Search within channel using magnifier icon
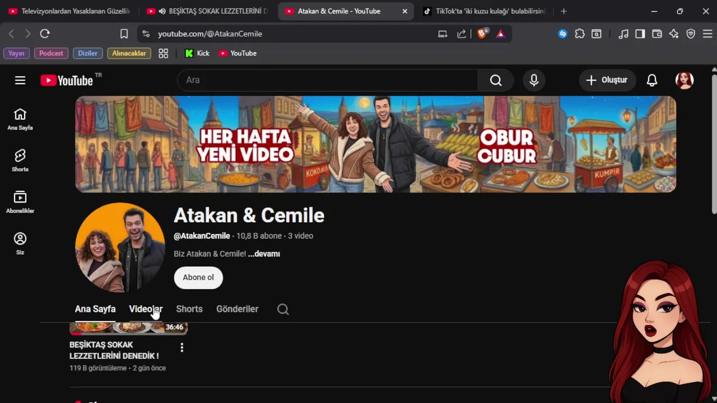This screenshot has width=717, height=403. tap(283, 309)
